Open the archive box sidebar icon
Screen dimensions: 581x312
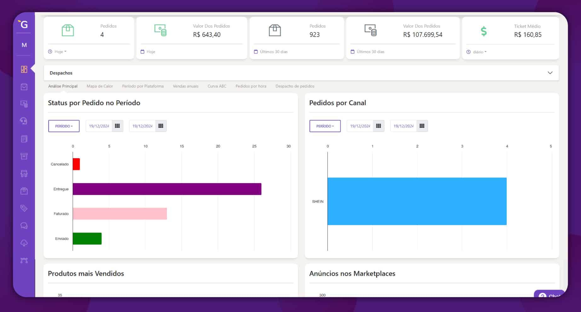click(24, 156)
